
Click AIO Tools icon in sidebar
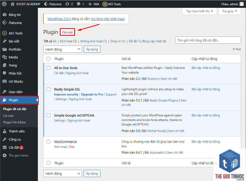[4, 33]
